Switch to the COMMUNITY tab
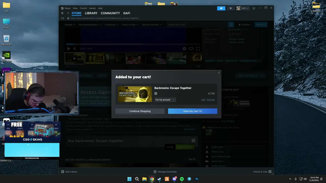Viewport: 326px width, 183px height. click(x=110, y=13)
